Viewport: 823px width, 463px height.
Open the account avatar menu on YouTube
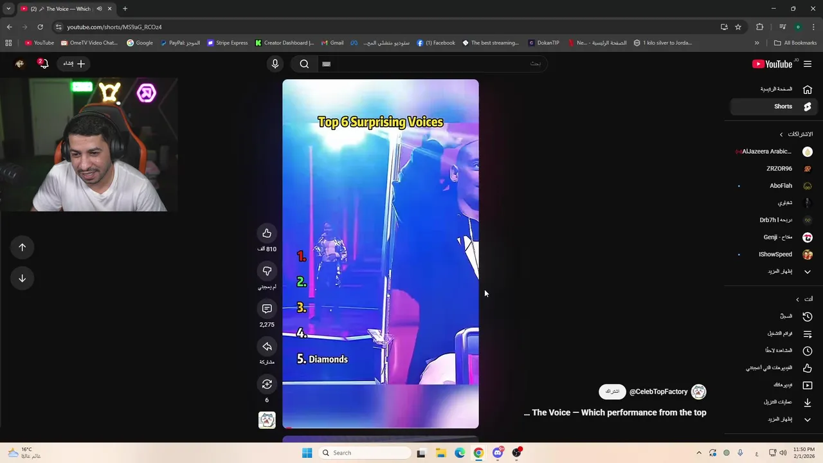tap(20, 64)
